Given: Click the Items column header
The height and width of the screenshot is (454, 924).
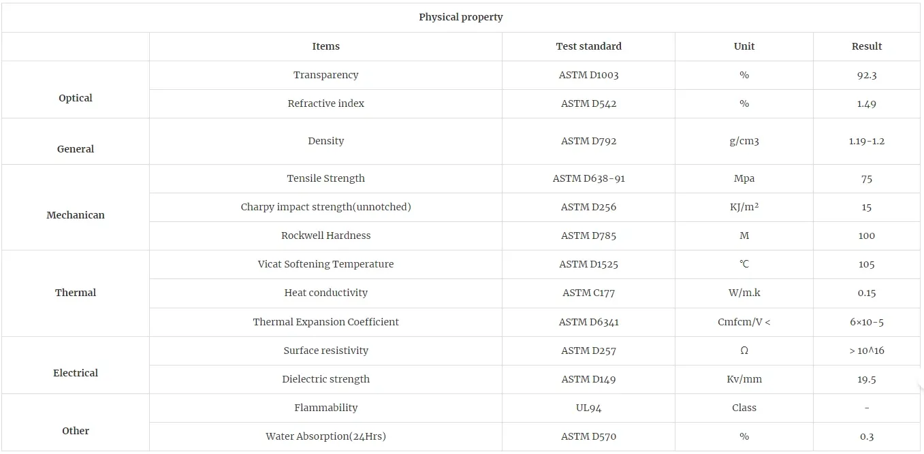Looking at the screenshot, I should point(325,46).
